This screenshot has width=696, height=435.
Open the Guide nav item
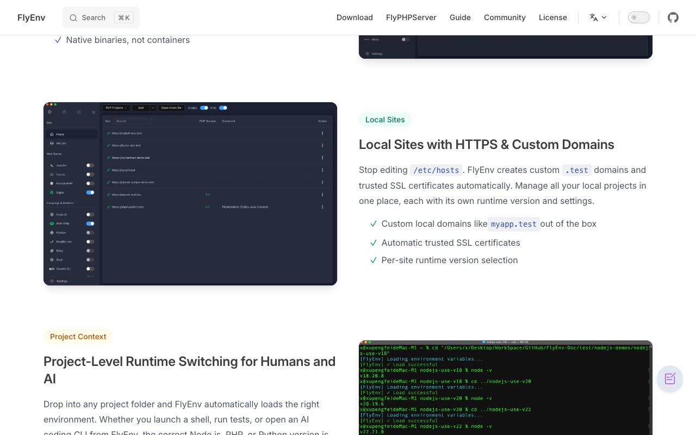[x=460, y=17]
